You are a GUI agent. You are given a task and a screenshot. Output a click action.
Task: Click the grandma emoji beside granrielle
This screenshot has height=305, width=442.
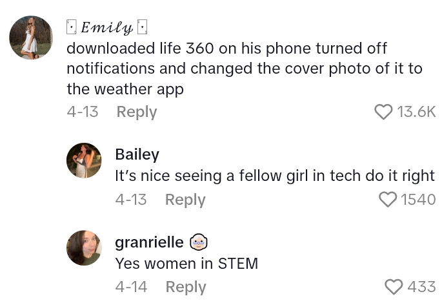pyautogui.click(x=198, y=242)
